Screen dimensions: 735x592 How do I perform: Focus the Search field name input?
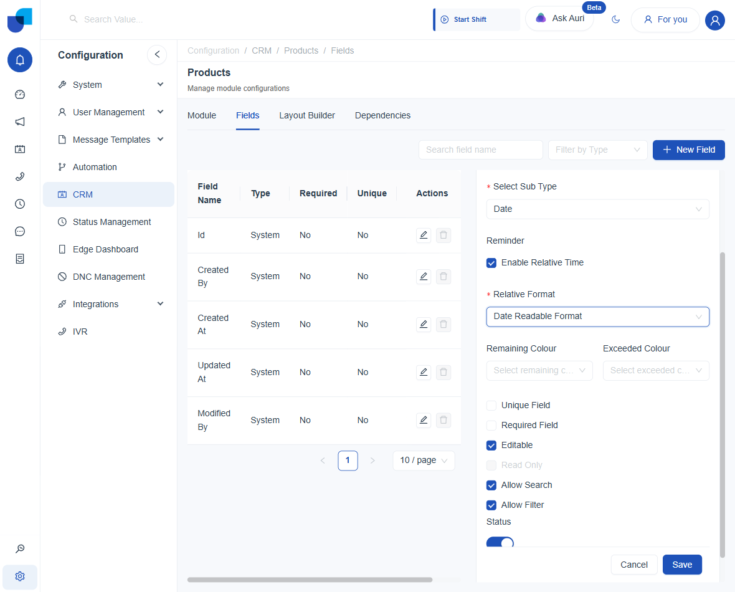[x=480, y=150]
